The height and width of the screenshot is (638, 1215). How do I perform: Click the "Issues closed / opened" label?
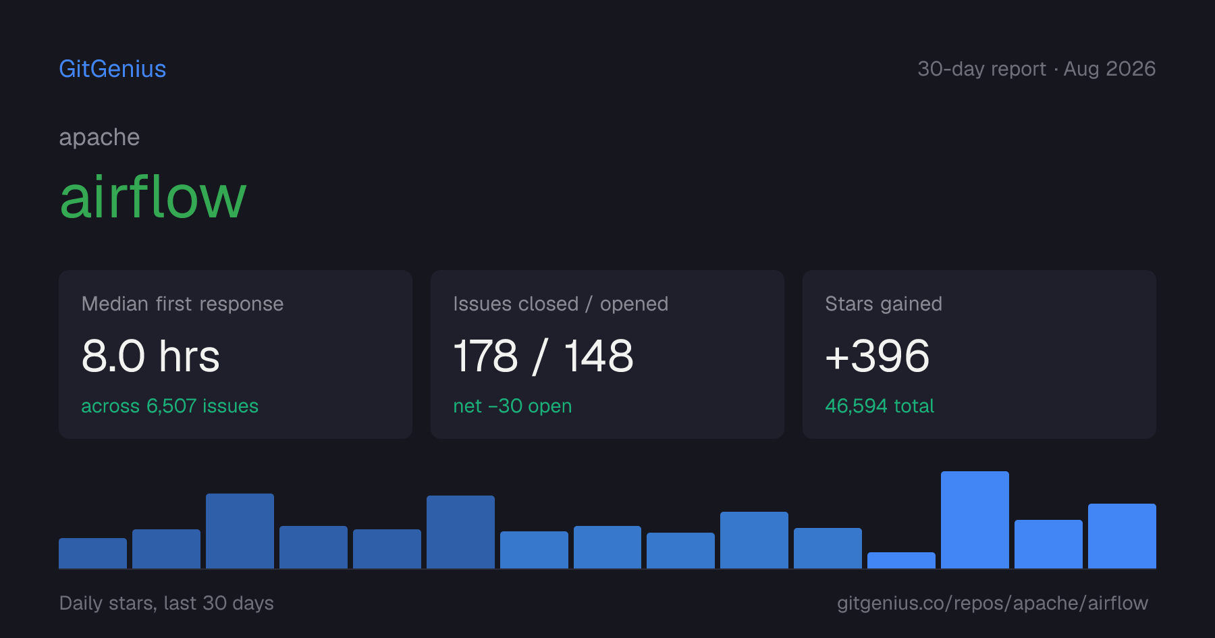tap(561, 304)
